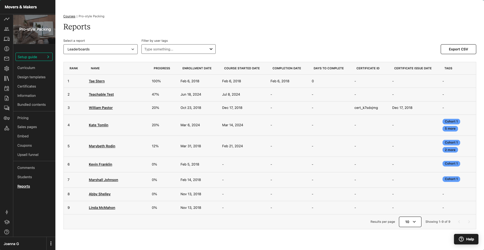Image resolution: width=484 pixels, height=250 pixels.
Task: Click the Pro-style Packing course thumbnail
Action: [34, 29]
